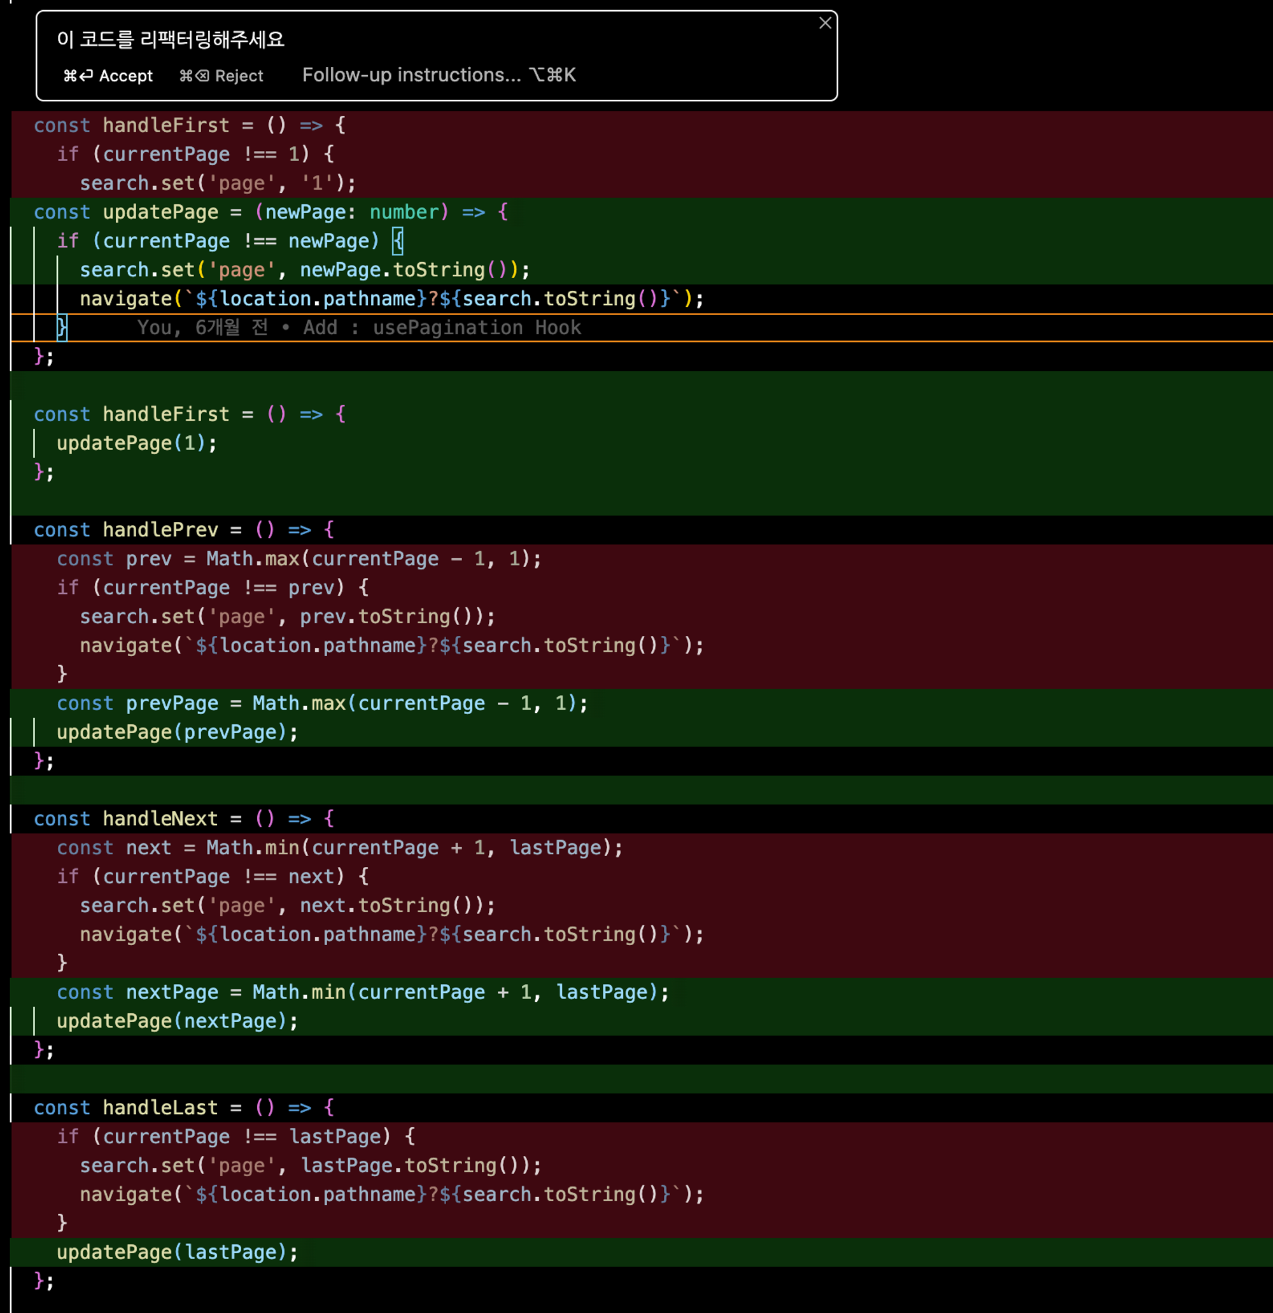Click 'const handleLast = () => {' line
This screenshot has width=1273, height=1313.
[184, 1107]
